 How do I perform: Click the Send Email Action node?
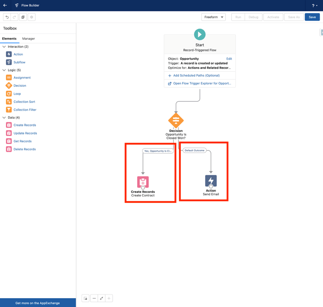pos(210,182)
